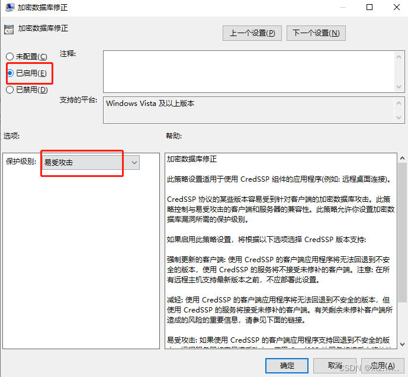Click the policy setting icon beside 加密数据库修正 heading
Image resolution: width=408 pixels, height=377 pixels.
point(9,30)
